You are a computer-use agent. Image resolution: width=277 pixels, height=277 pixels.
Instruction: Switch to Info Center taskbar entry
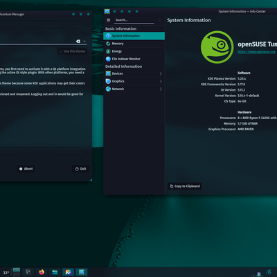click(x=82, y=272)
